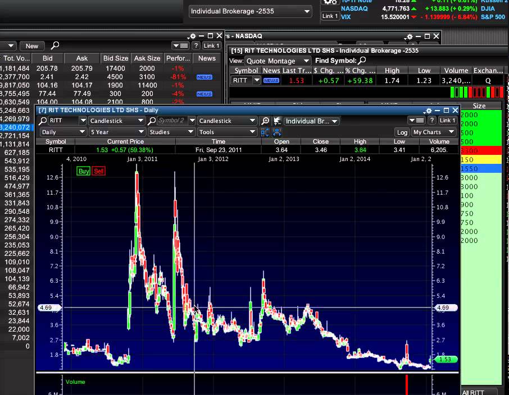Screen dimensions: 509x395
Task: Open watchlist window gear settings icon
Action: click(192, 36)
